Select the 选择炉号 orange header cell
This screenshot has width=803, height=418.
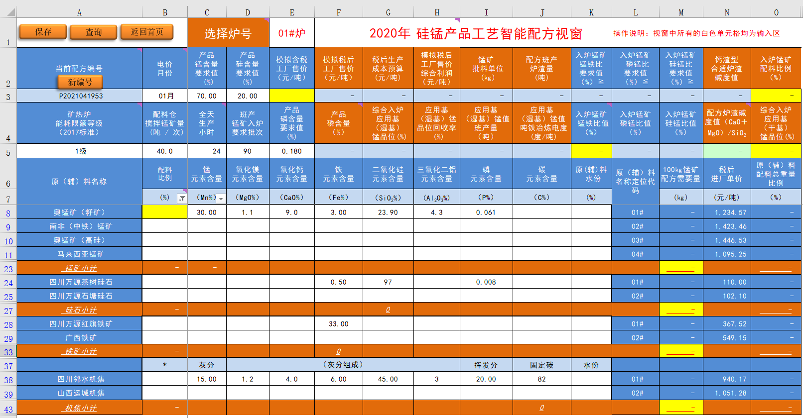(228, 33)
